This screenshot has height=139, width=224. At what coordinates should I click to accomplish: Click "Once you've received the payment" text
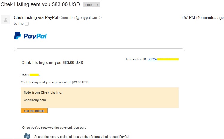[54, 128]
